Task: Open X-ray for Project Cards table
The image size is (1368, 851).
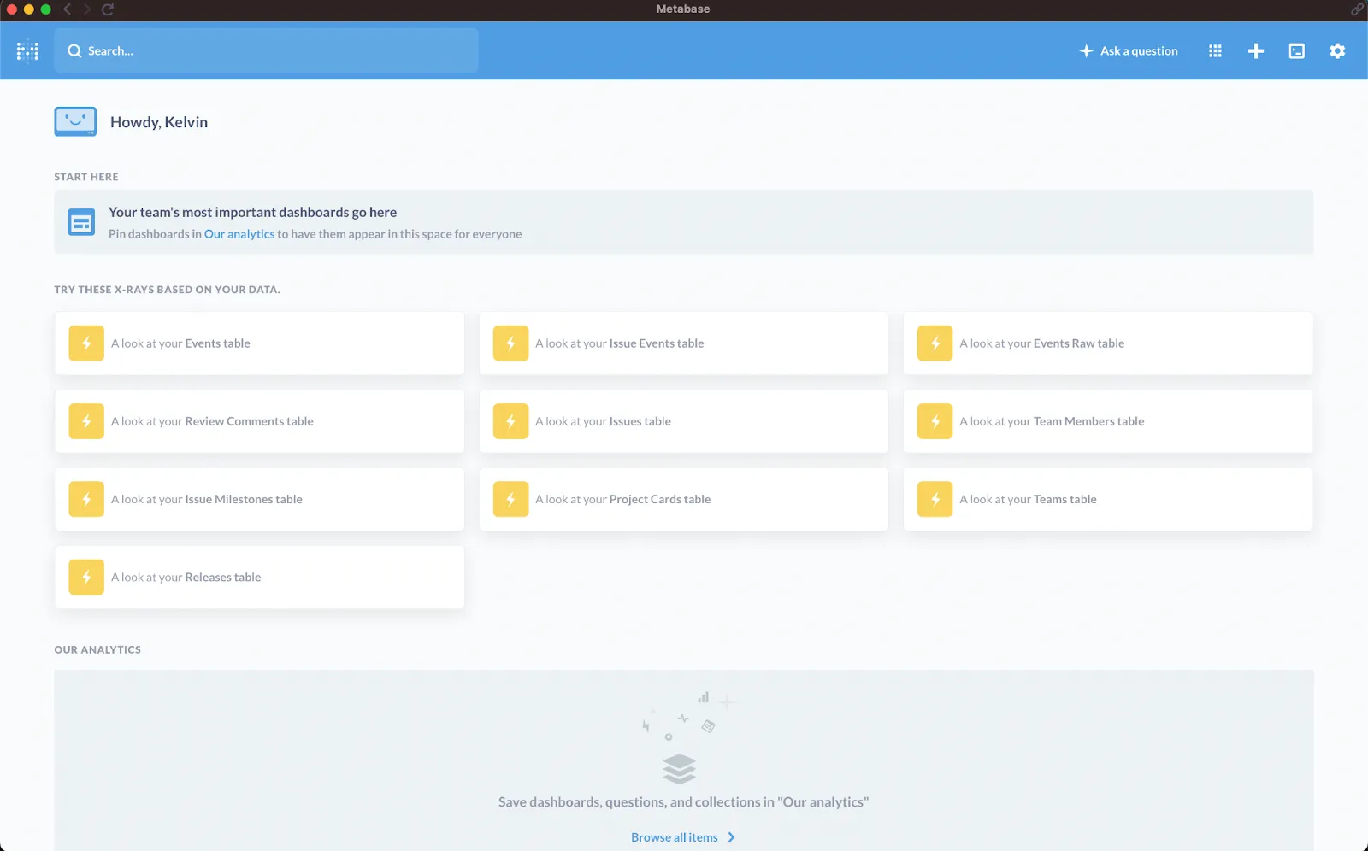Action: (x=684, y=499)
